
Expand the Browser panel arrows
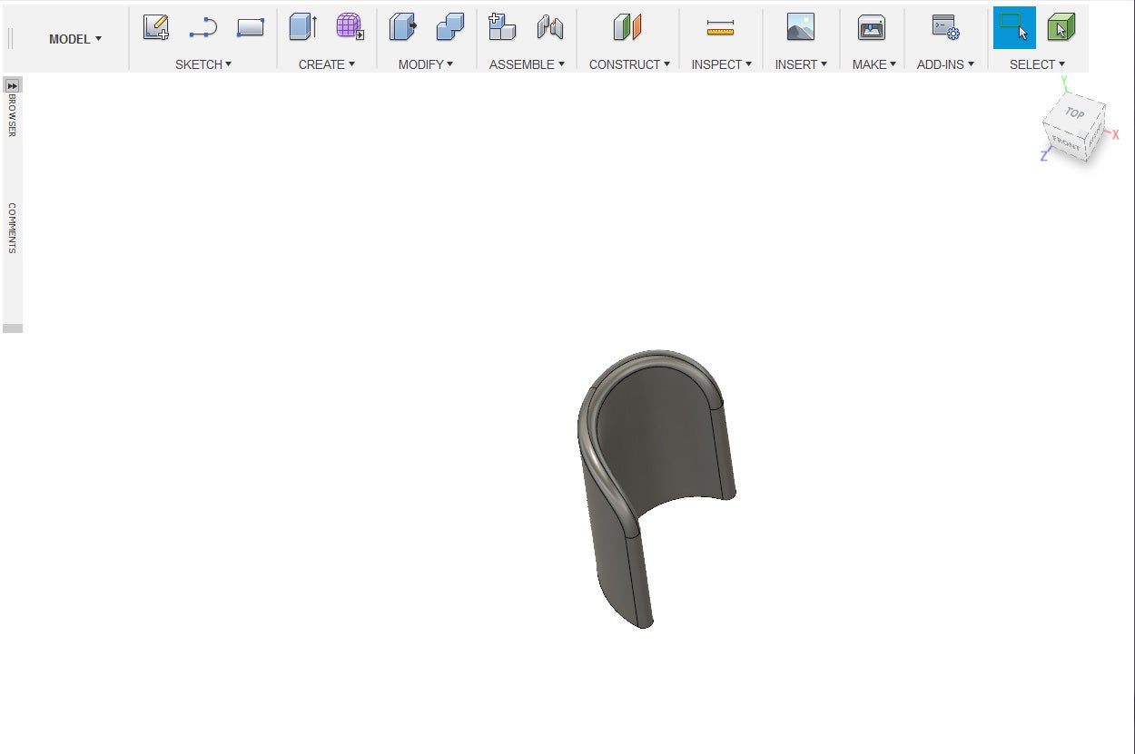click(13, 85)
